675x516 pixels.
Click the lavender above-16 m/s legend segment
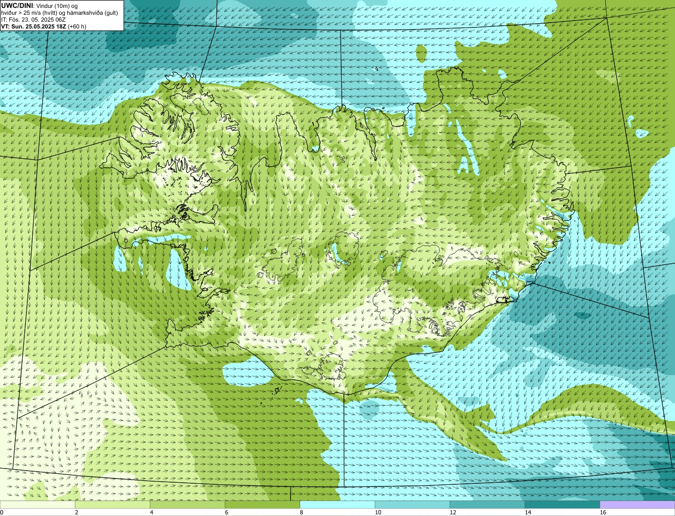638,504
